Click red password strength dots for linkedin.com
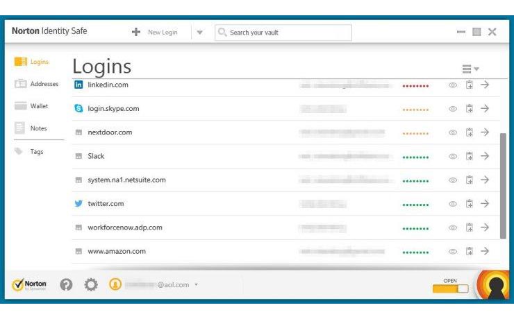This screenshot has height=319, width=514. [415, 86]
